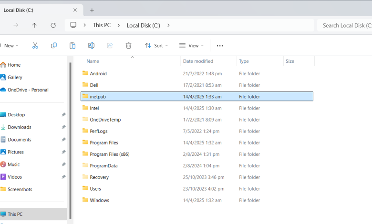This screenshot has width=372, height=224.
Task: Select This PC in the sidebar
Action: coord(33,214)
